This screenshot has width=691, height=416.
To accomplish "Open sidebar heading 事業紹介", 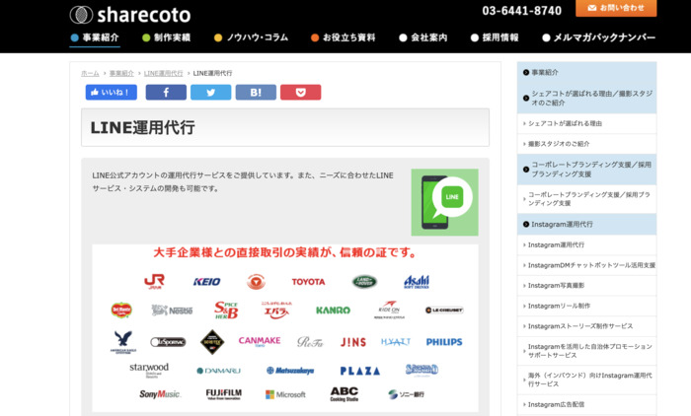I will [x=586, y=72].
